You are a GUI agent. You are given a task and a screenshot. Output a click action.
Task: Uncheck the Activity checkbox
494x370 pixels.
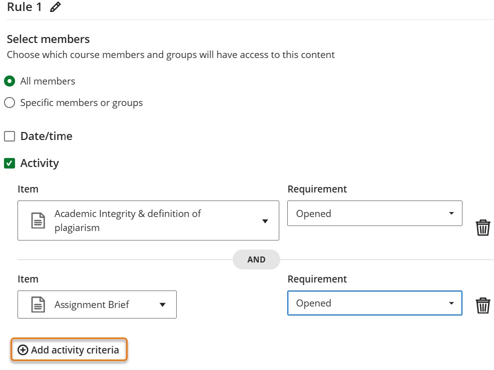(x=10, y=163)
